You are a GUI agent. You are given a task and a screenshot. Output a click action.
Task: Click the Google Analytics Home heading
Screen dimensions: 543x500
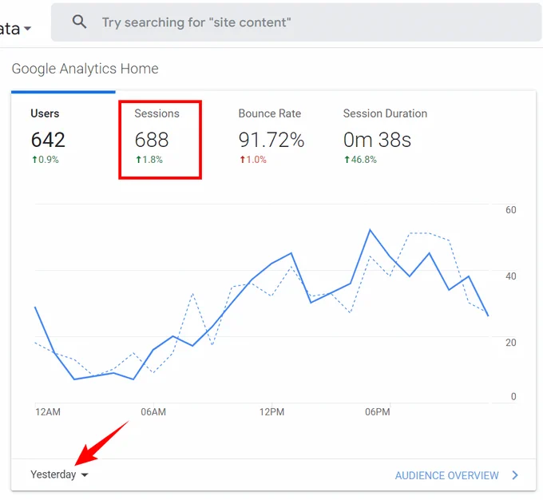click(x=85, y=69)
